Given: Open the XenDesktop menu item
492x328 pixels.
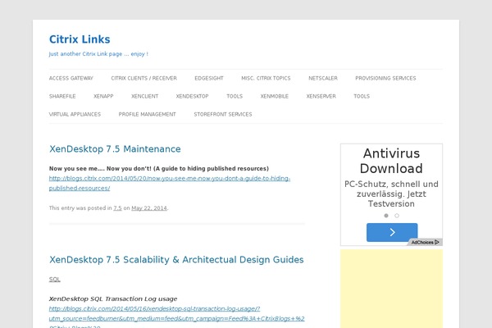Looking at the screenshot, I should coord(193,97).
